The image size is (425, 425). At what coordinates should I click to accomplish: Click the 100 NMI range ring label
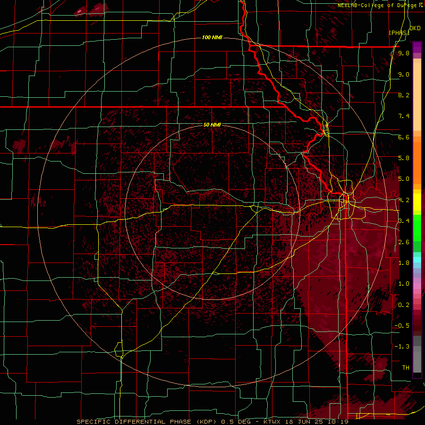(212, 37)
